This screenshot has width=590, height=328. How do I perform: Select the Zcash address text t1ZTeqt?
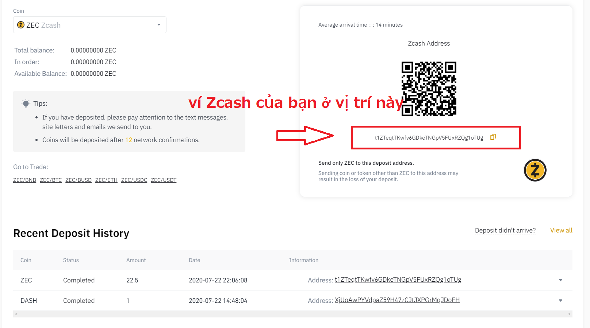tap(429, 138)
